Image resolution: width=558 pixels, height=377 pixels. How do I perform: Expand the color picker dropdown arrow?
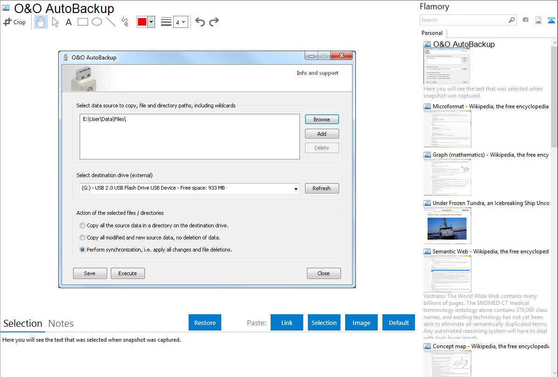(x=151, y=22)
